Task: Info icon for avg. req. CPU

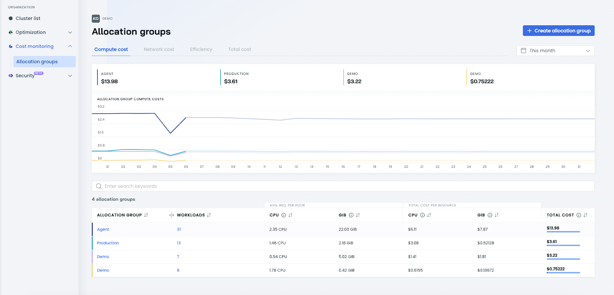Action: point(284,215)
